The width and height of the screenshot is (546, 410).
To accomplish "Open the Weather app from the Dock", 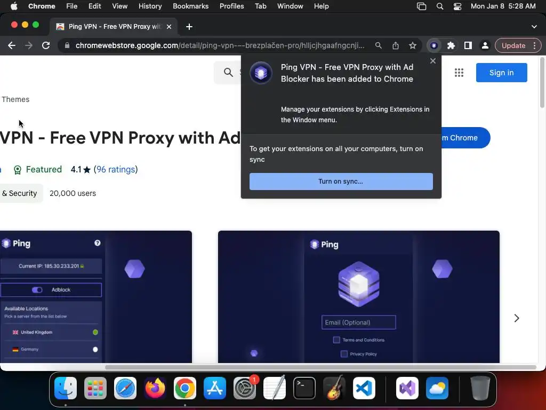I will point(437,388).
